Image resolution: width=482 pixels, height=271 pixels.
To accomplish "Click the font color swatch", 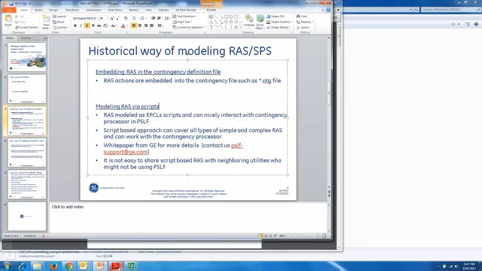I will pyautogui.click(x=122, y=26).
